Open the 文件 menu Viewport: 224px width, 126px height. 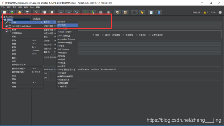tap(3, 7)
